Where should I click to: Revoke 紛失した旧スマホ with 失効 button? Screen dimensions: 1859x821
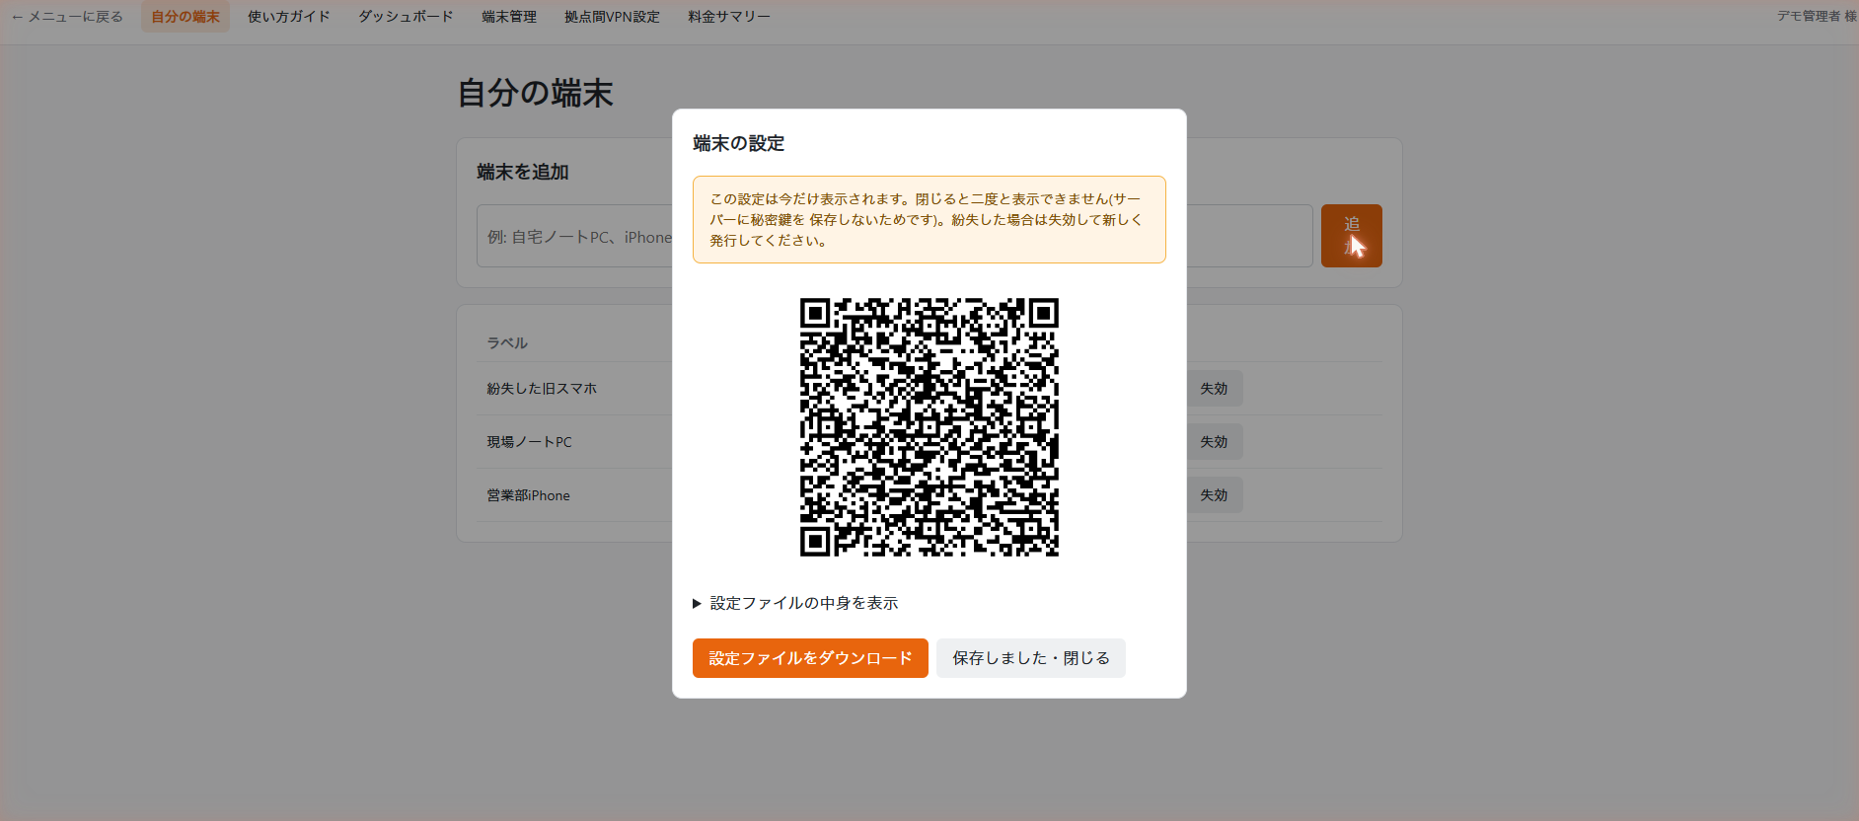point(1214,389)
